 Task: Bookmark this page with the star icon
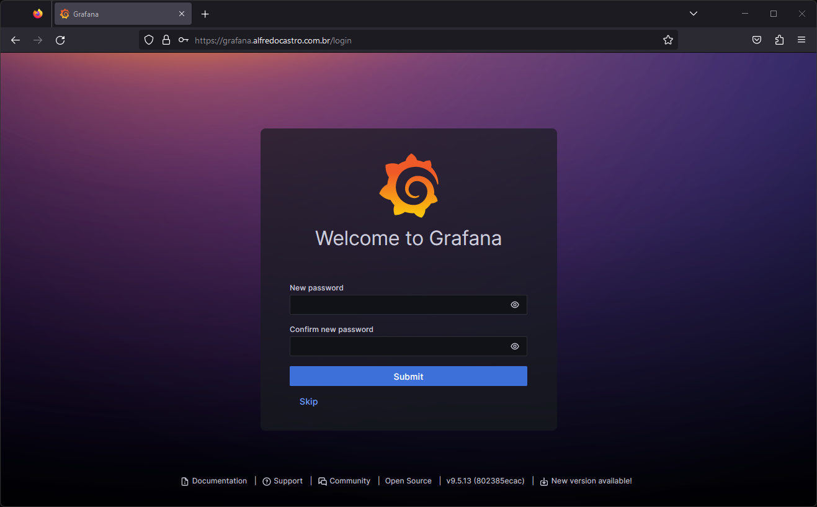click(667, 40)
